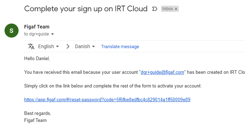Click the chevron between English and Danish

[68, 46]
